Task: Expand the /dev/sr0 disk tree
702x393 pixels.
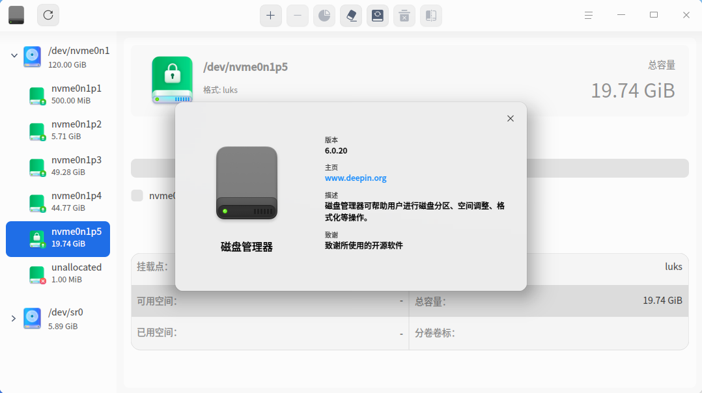Action: (14, 318)
